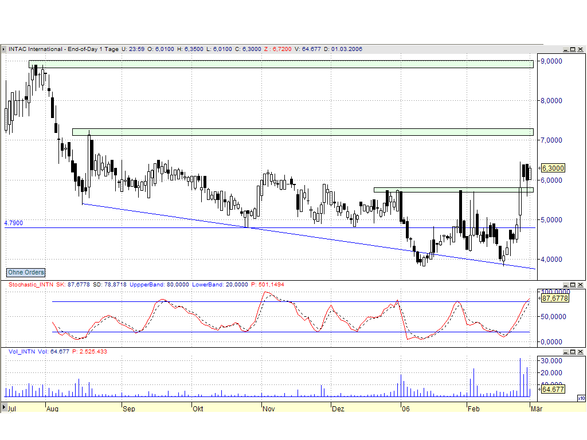Select the green zone just below 6,0000
587x440 pixels.
coord(453,190)
